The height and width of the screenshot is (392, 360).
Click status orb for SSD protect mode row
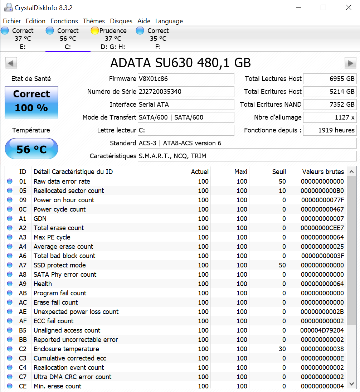[10, 265]
